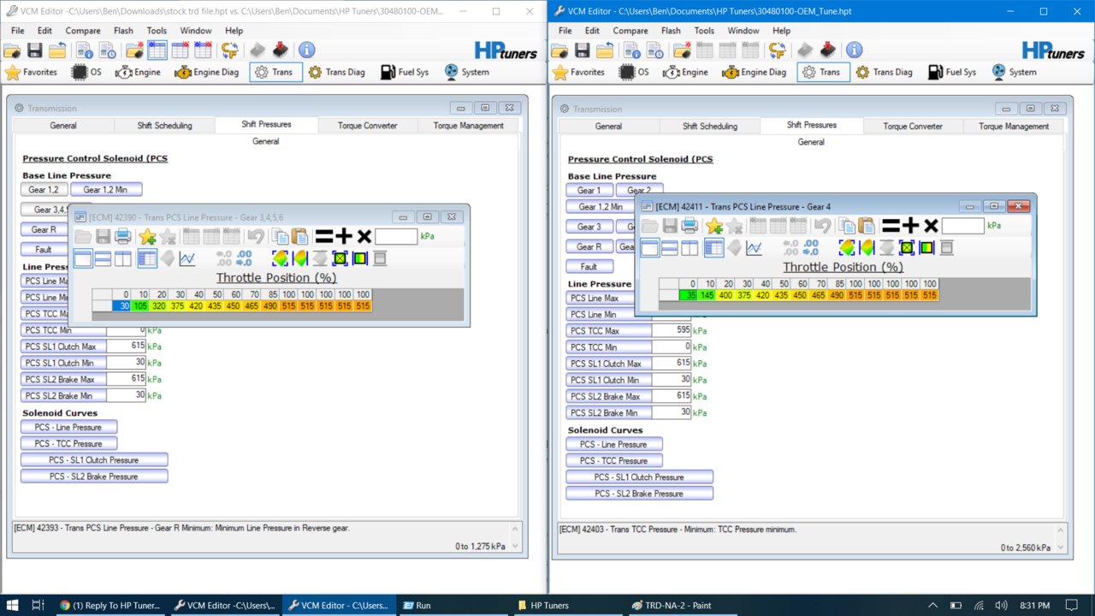This screenshot has height=616, width=1095.
Task: Click the write vehicle icon in left VCM Editor
Action: point(280,50)
